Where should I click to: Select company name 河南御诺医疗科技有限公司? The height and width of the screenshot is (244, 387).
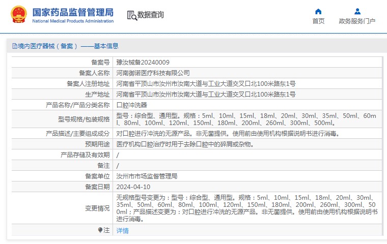(153, 73)
